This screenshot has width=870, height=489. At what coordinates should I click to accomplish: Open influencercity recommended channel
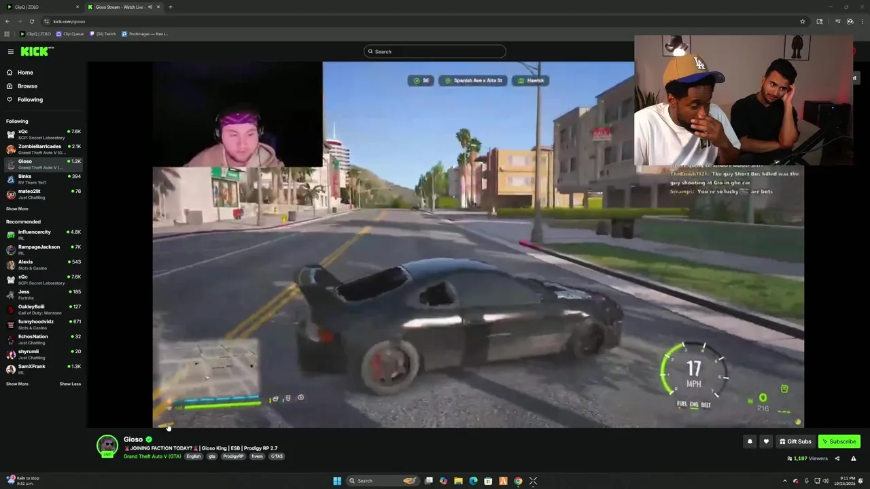43,235
